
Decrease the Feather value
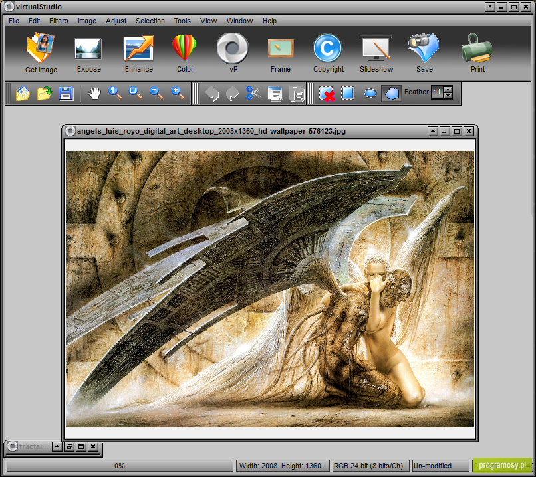pos(448,95)
